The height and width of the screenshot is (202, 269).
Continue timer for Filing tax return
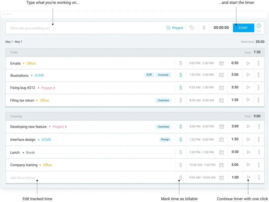click(248, 100)
